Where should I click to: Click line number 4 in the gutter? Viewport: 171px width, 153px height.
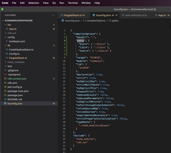[x=65, y=41]
